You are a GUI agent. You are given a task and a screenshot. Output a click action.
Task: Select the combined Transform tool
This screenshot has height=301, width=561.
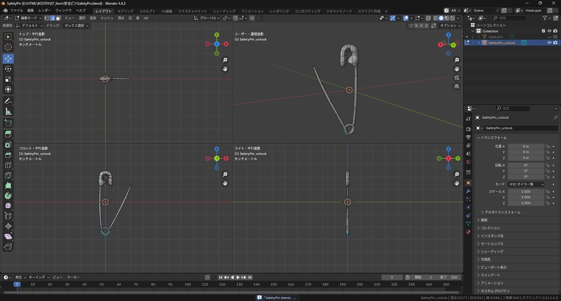tap(8, 89)
